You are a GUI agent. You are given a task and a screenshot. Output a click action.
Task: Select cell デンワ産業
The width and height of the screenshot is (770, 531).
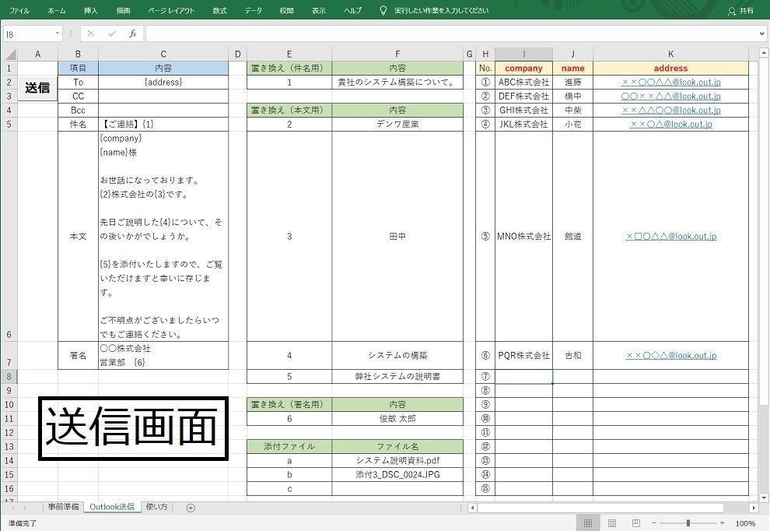pyautogui.click(x=397, y=124)
